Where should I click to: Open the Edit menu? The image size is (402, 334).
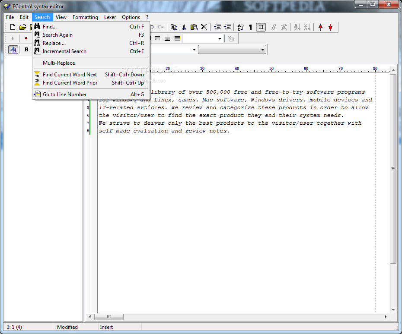click(24, 17)
